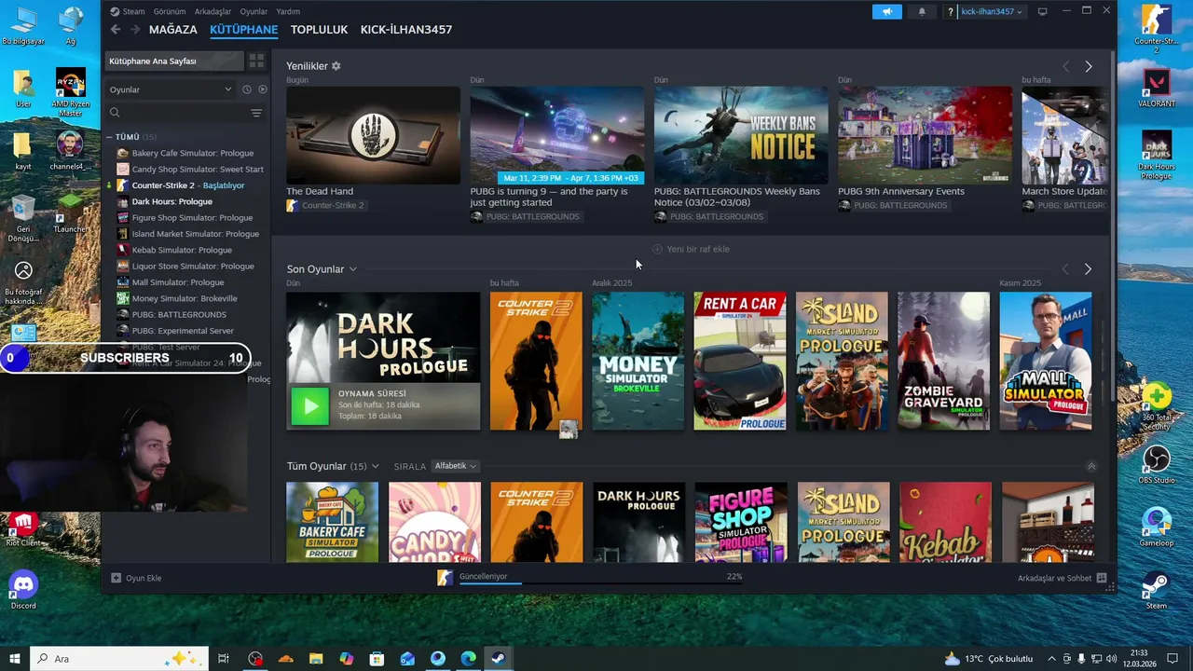1193x671 pixels.
Task: Go to next Son Oyunlar games
Action: tap(1088, 269)
